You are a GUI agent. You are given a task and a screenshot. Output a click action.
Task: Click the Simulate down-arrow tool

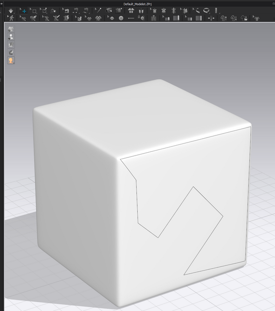[11, 11]
